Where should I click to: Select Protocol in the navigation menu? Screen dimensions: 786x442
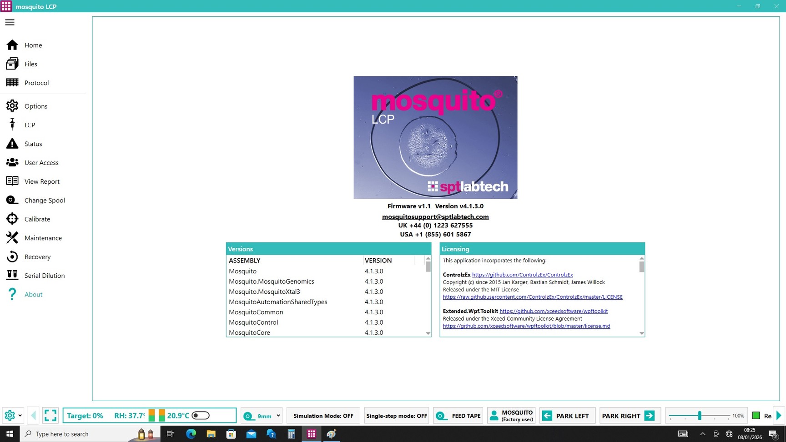pyautogui.click(x=36, y=83)
